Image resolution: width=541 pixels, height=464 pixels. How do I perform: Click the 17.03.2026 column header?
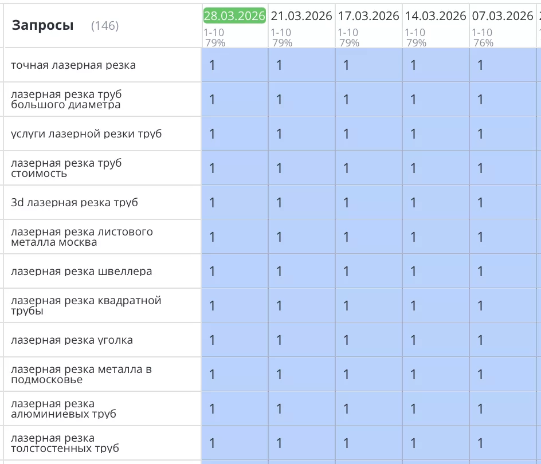(x=368, y=16)
